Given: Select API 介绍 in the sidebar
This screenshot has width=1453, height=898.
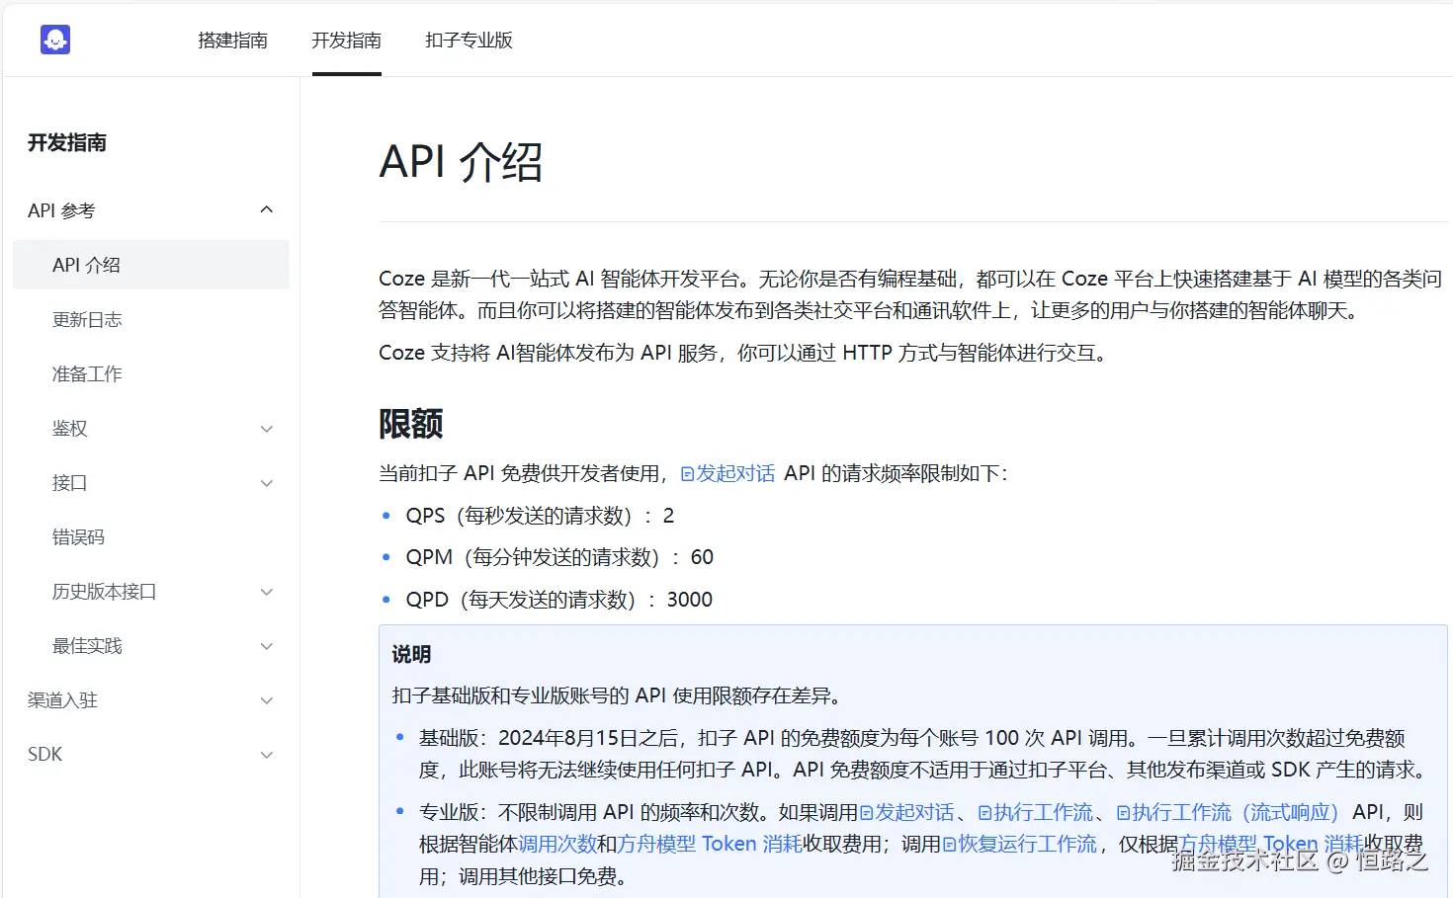Looking at the screenshot, I should (151, 265).
